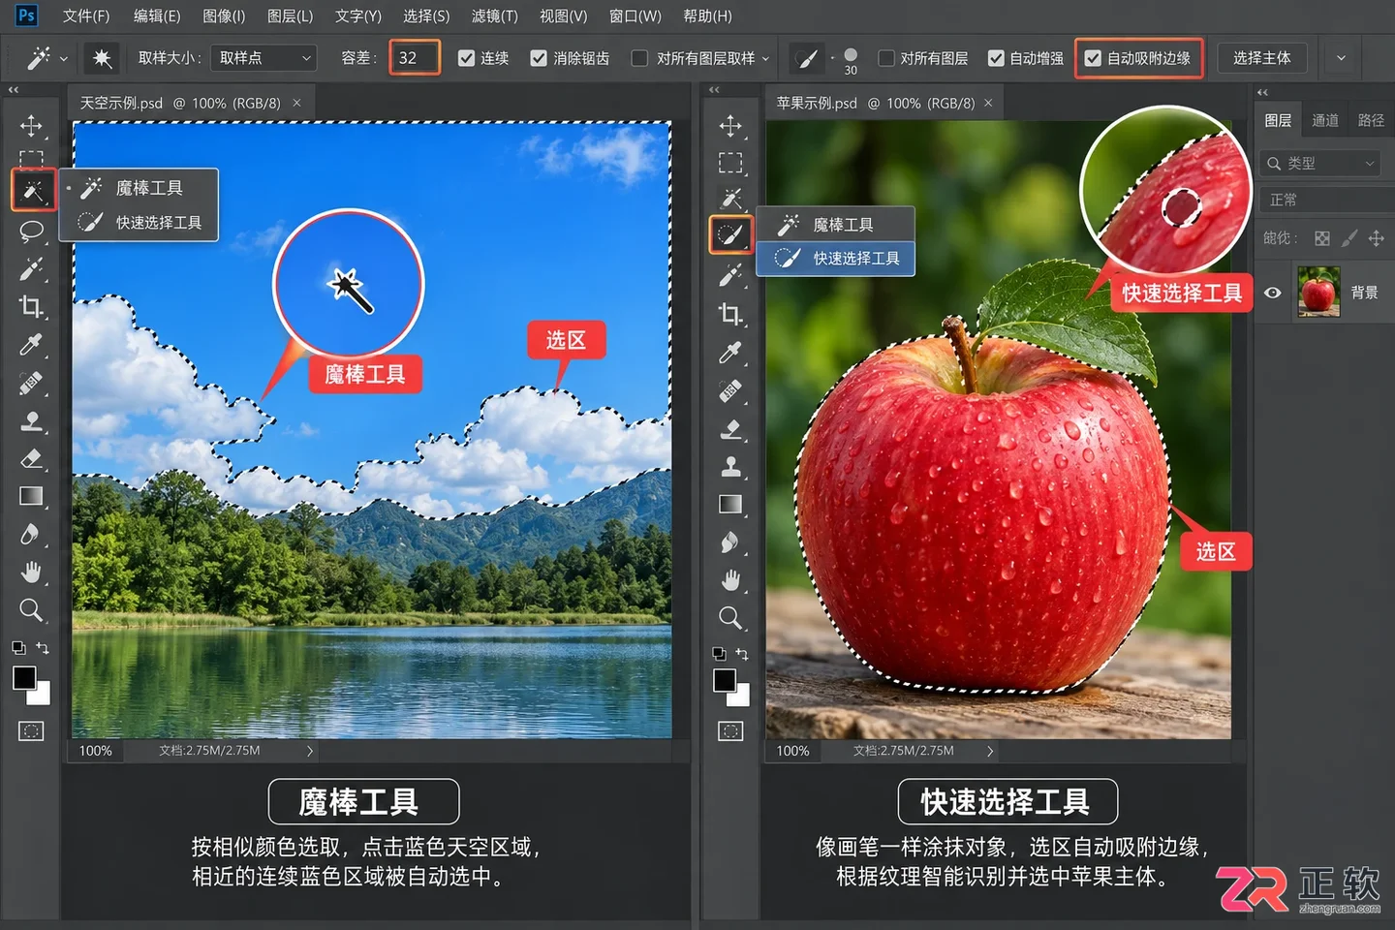
Task: Swap foreground and background colors in sky document's toolbar
Action: [x=43, y=647]
